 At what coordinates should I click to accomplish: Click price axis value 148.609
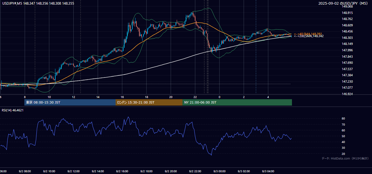(x=347, y=25)
